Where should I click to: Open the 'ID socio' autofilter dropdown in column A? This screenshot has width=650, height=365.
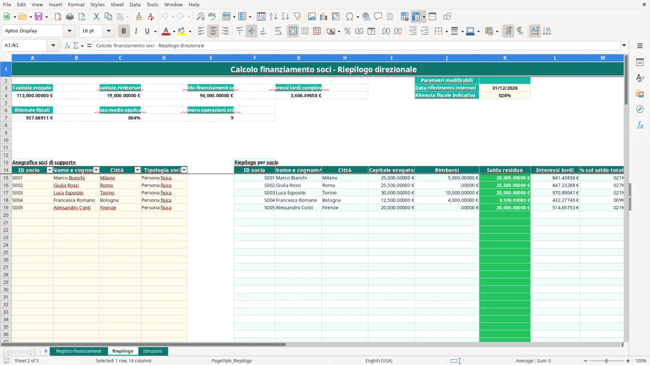[x=50, y=170]
